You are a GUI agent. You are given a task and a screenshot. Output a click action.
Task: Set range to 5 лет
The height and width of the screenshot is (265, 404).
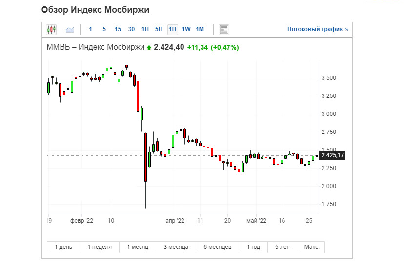pos(282,247)
